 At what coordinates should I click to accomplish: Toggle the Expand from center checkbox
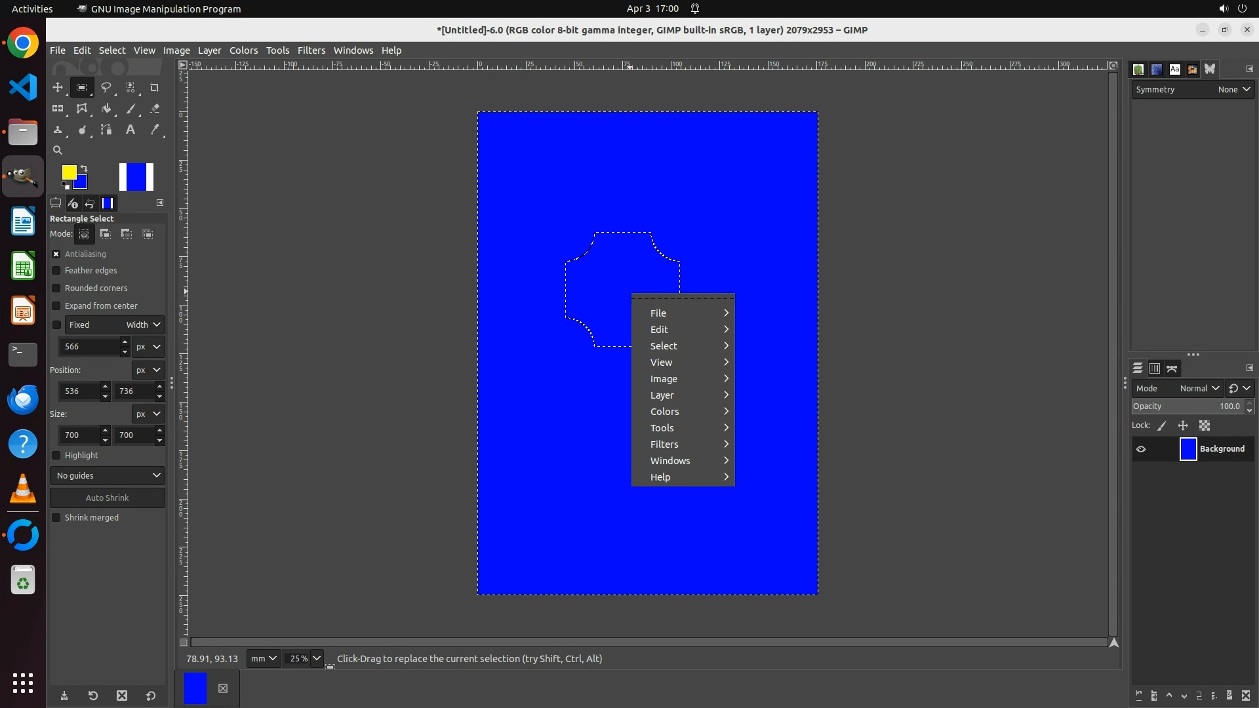pos(56,306)
